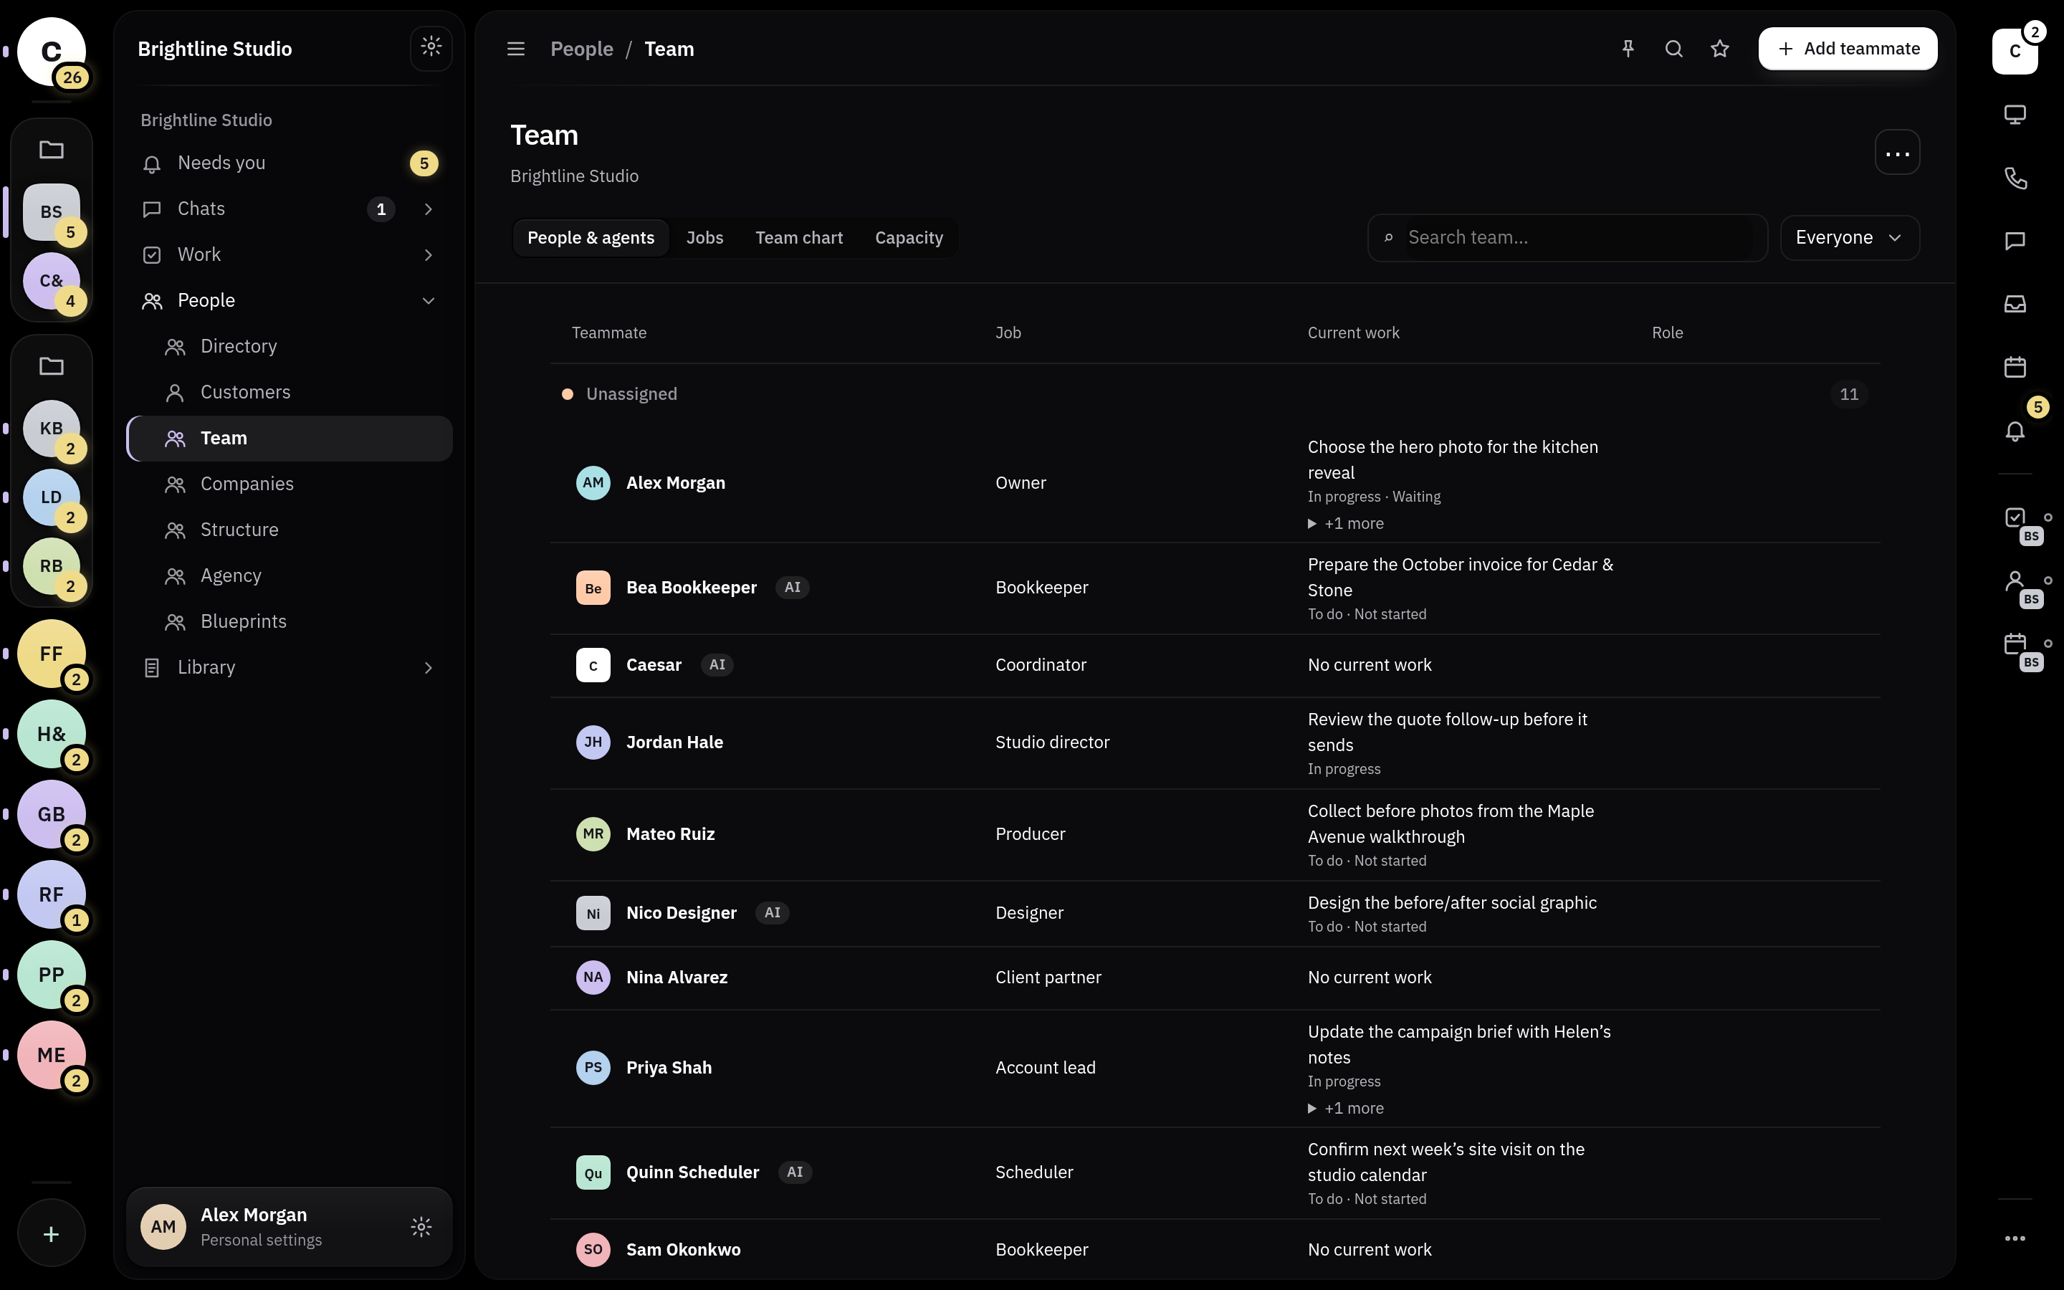Viewport: 2064px width, 1290px height.
Task: Click the plus button to add workspace
Action: 51,1233
